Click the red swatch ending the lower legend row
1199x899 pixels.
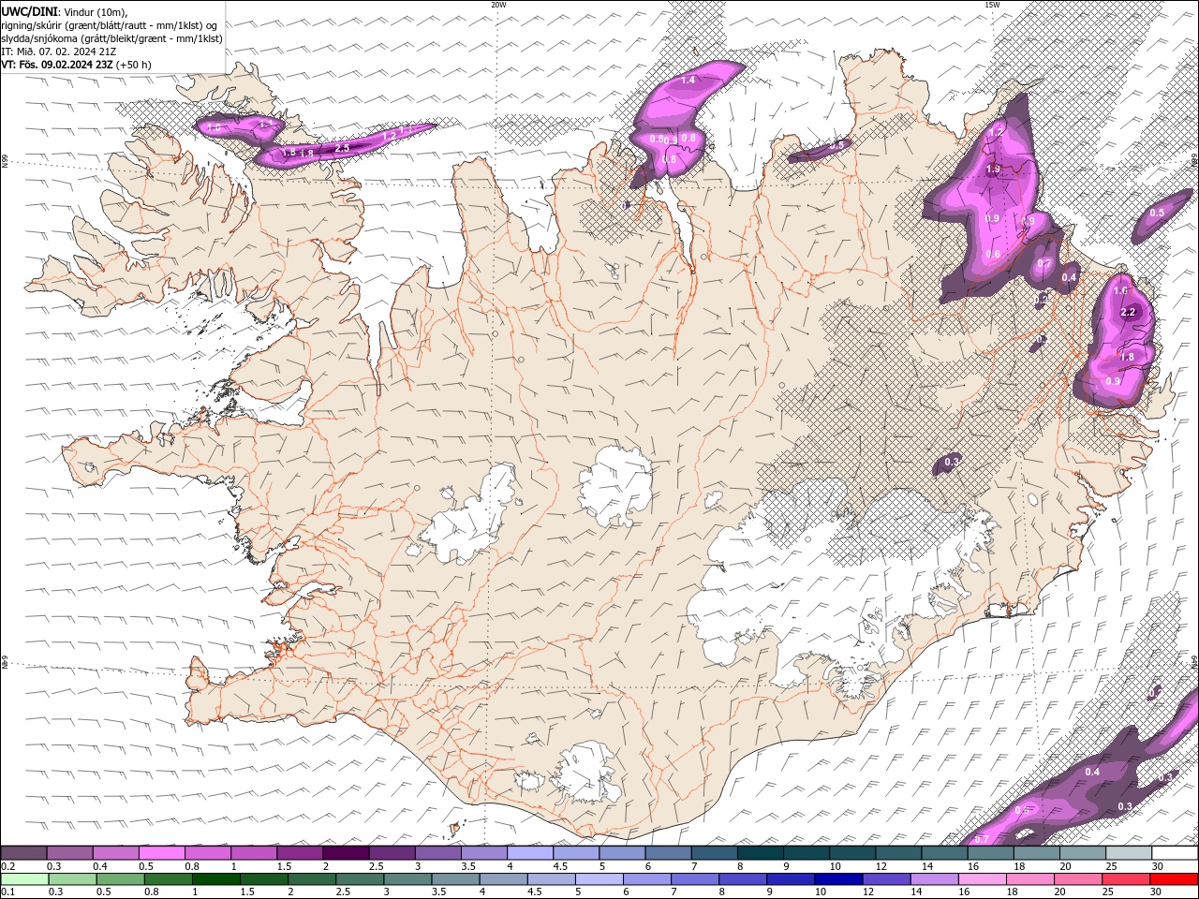(1174, 879)
